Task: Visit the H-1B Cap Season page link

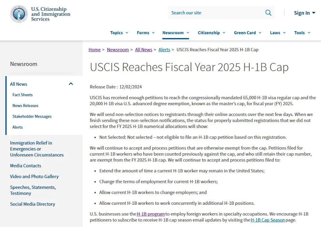Action: 268,220
